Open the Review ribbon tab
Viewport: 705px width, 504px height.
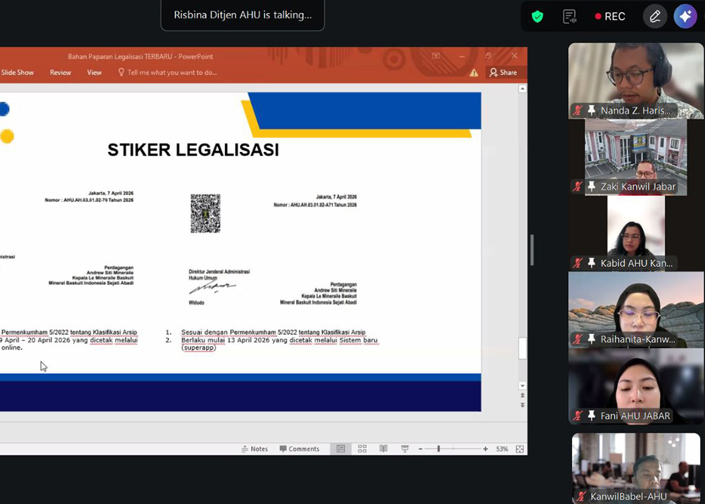coord(60,73)
